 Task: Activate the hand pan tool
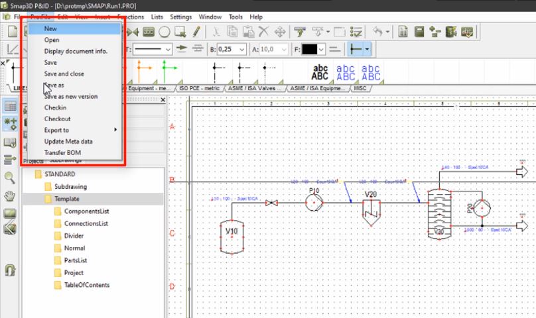(10, 195)
